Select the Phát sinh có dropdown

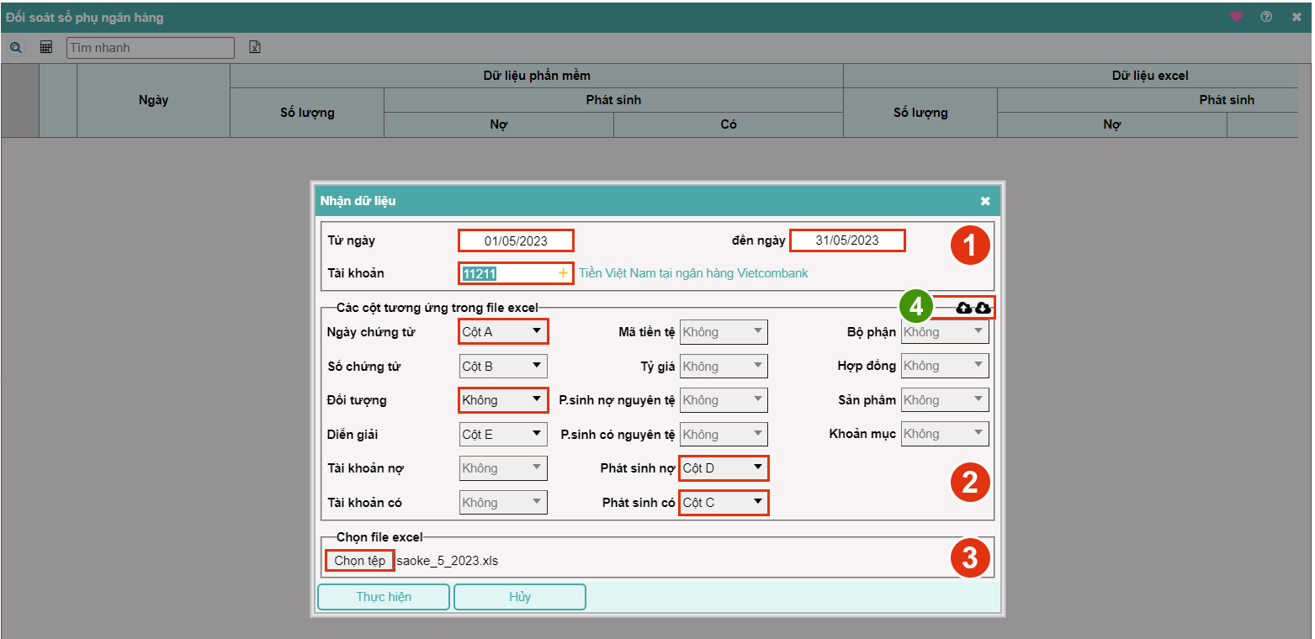coord(724,503)
